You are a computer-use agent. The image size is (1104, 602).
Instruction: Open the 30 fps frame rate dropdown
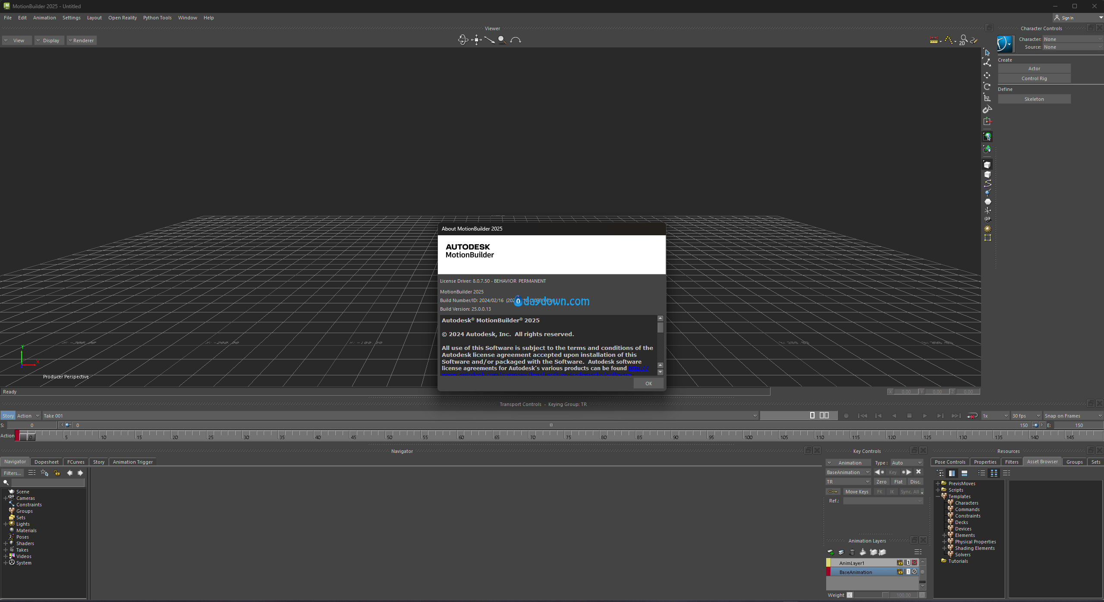tap(1026, 416)
